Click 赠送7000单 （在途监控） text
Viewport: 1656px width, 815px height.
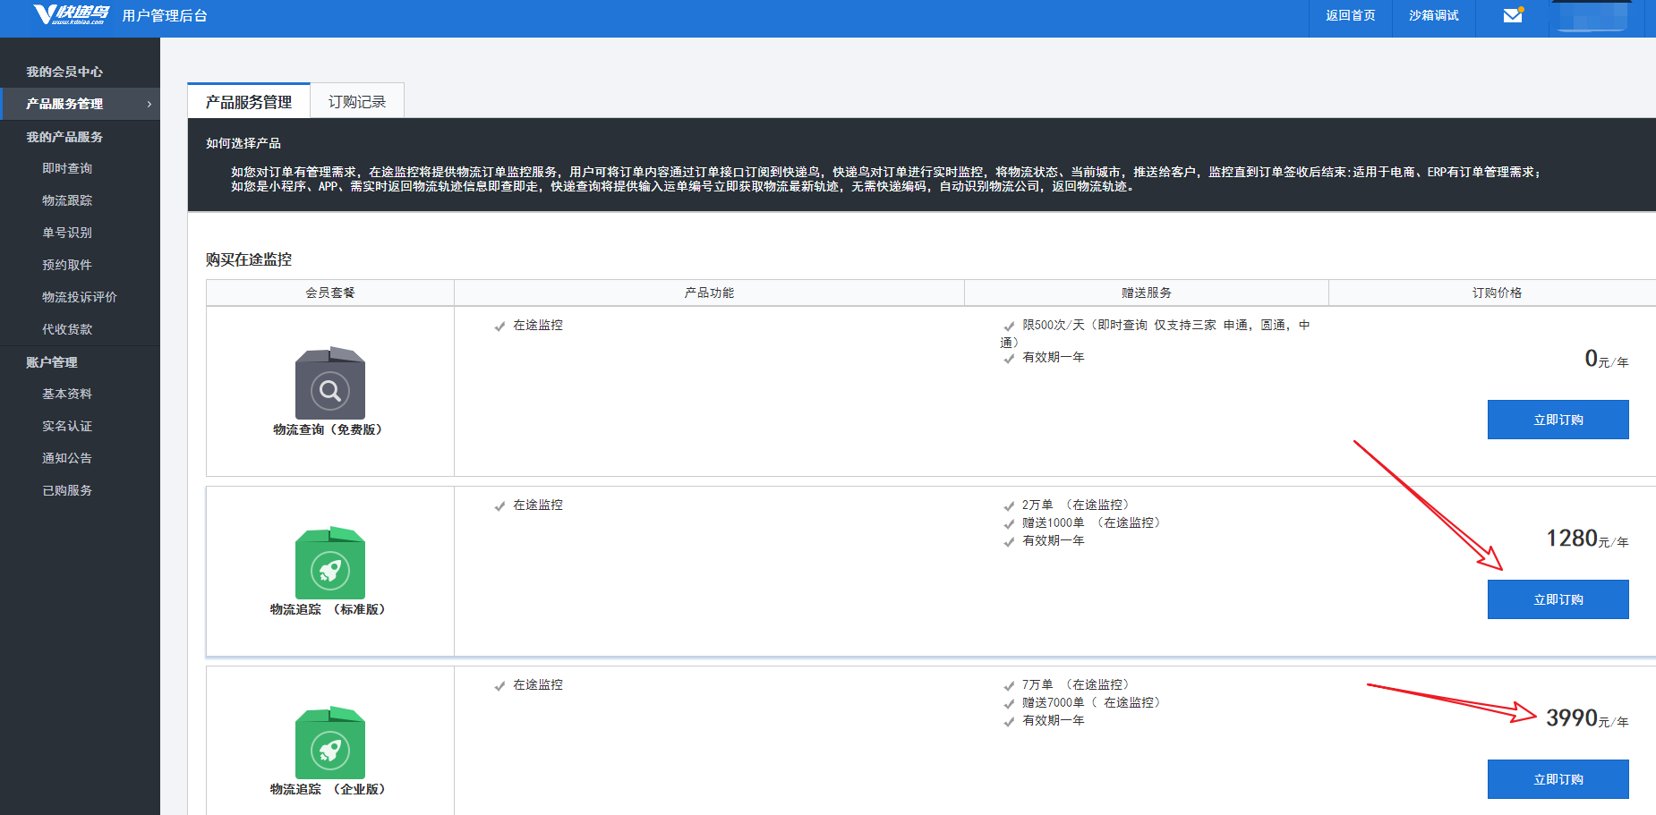1091,702
